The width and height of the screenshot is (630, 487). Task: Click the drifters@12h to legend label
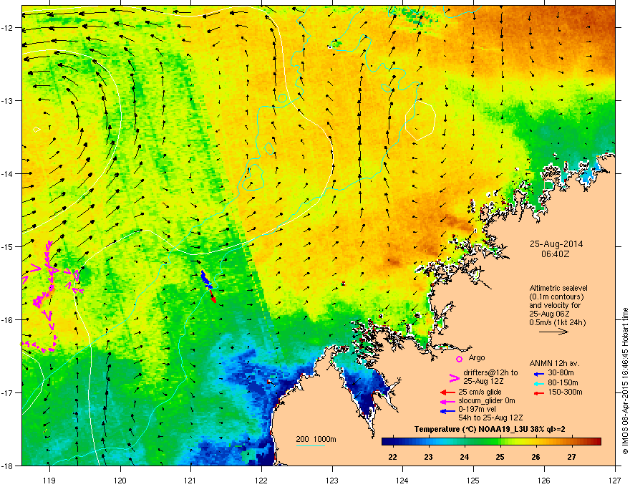coord(490,372)
